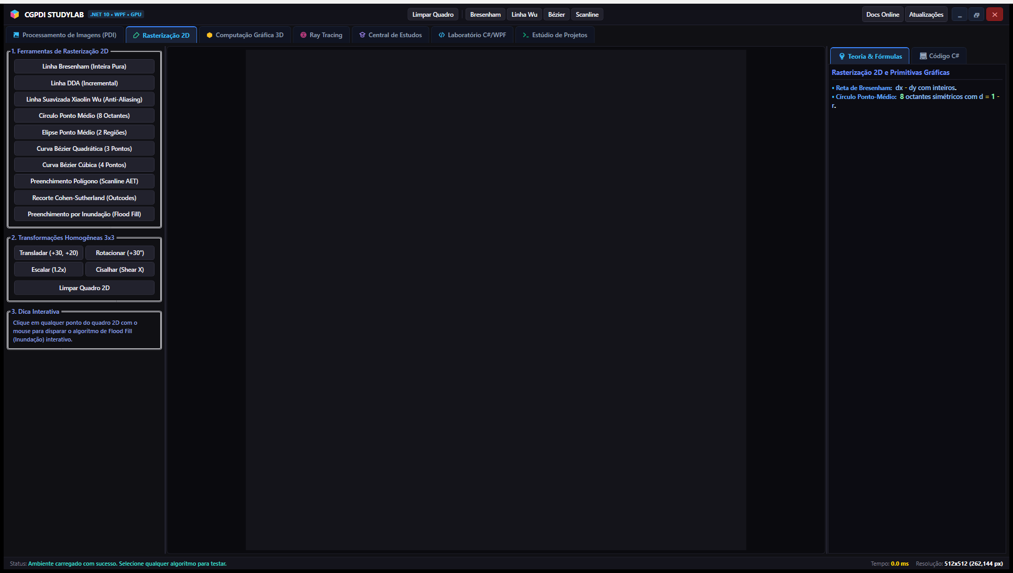This screenshot has height=573, width=1013.
Task: Run Recorte Cohen-Sutherland (Outcodes)
Action: (84, 198)
